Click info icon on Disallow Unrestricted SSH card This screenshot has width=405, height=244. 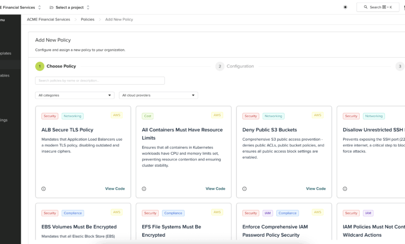[345, 189]
